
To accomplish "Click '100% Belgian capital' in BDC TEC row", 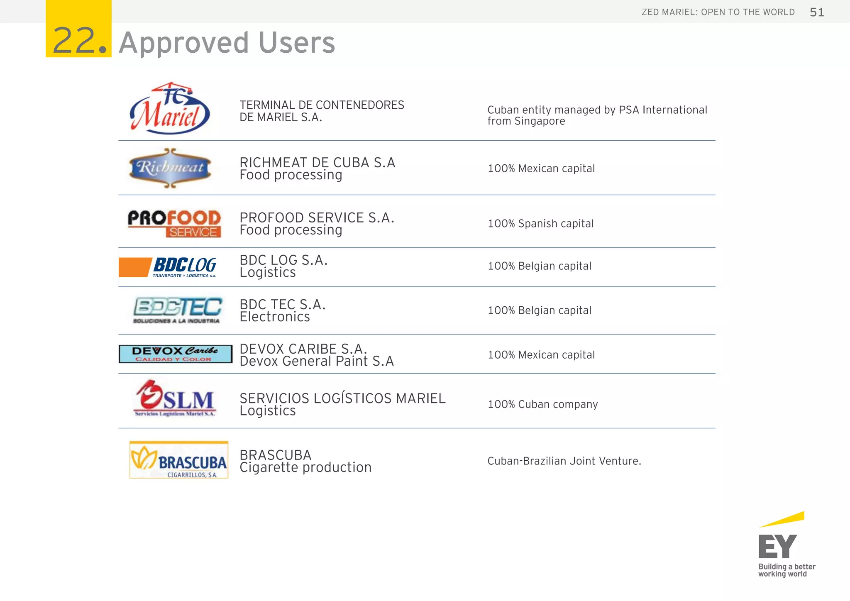I will [x=540, y=310].
